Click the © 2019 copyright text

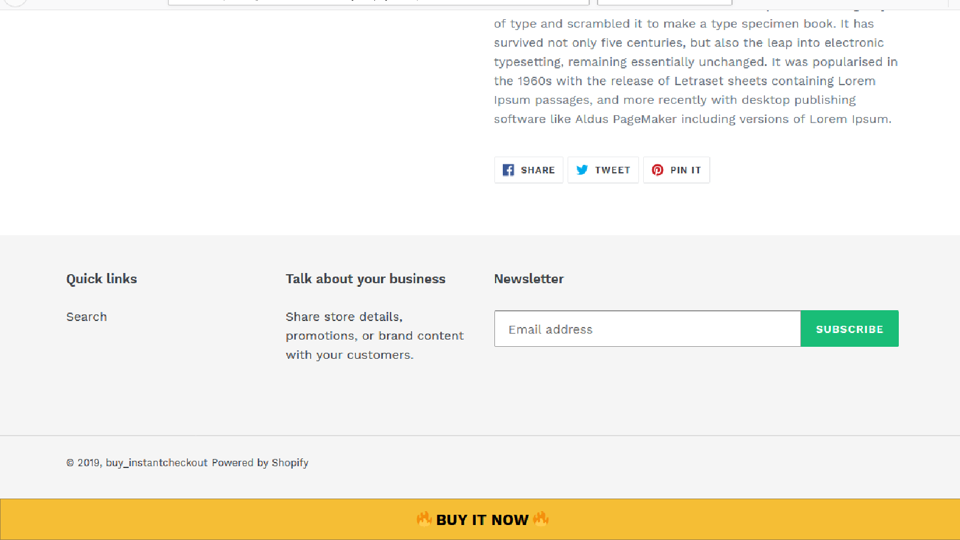83,463
